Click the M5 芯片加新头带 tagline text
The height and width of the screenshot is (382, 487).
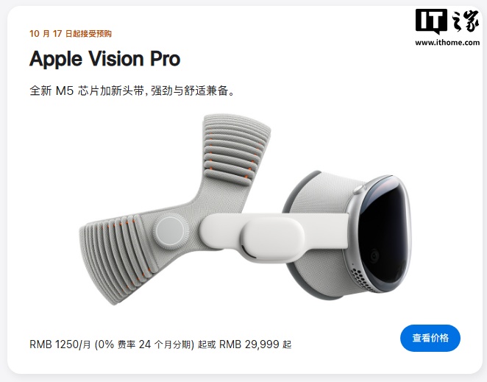[x=100, y=91]
